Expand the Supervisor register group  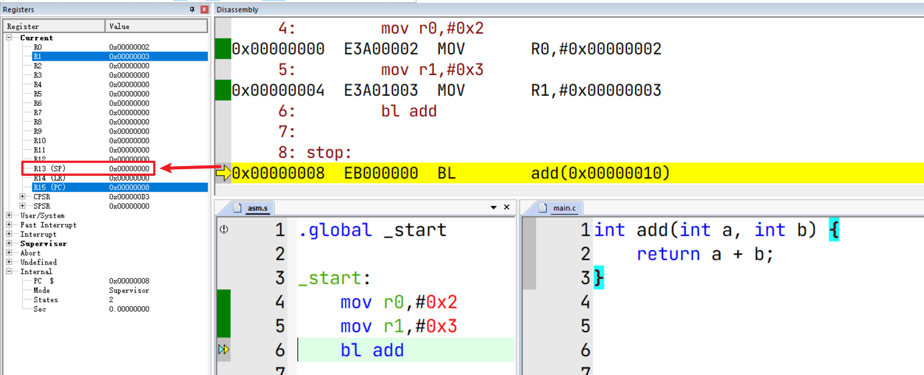pyautogui.click(x=9, y=243)
